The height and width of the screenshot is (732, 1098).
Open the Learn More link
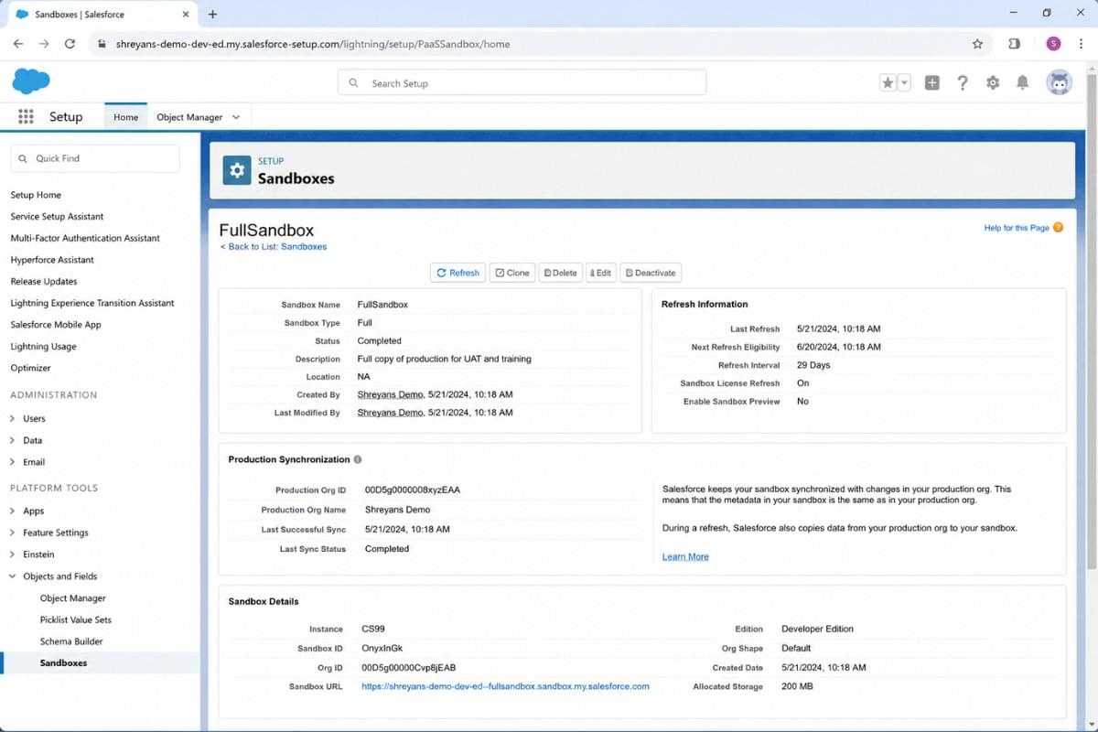[685, 556]
